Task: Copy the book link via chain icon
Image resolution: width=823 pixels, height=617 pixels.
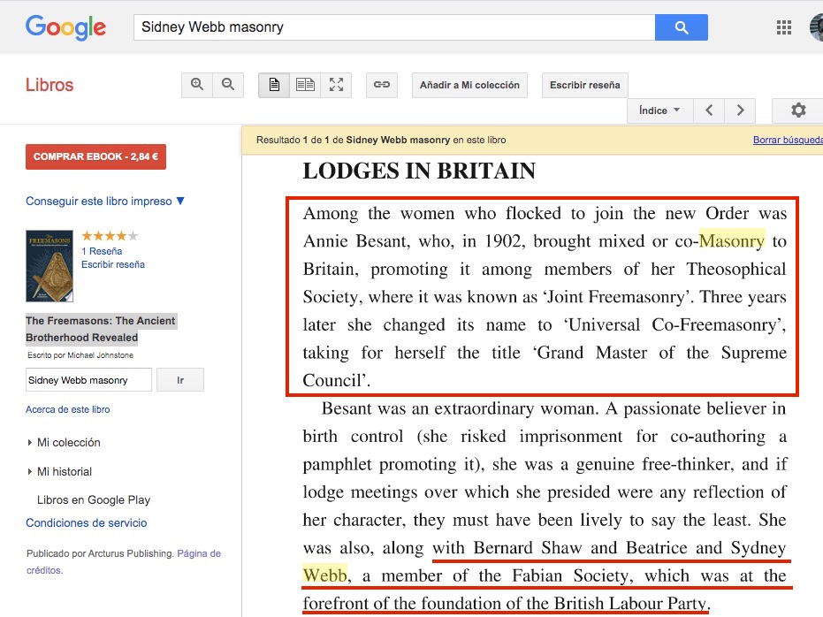Action: click(x=382, y=85)
